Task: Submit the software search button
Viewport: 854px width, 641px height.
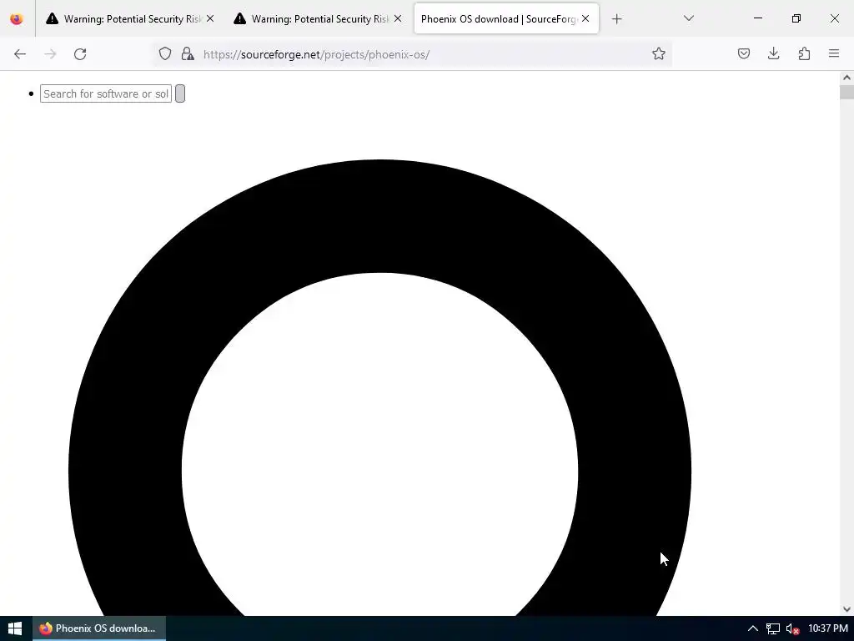Action: (180, 93)
